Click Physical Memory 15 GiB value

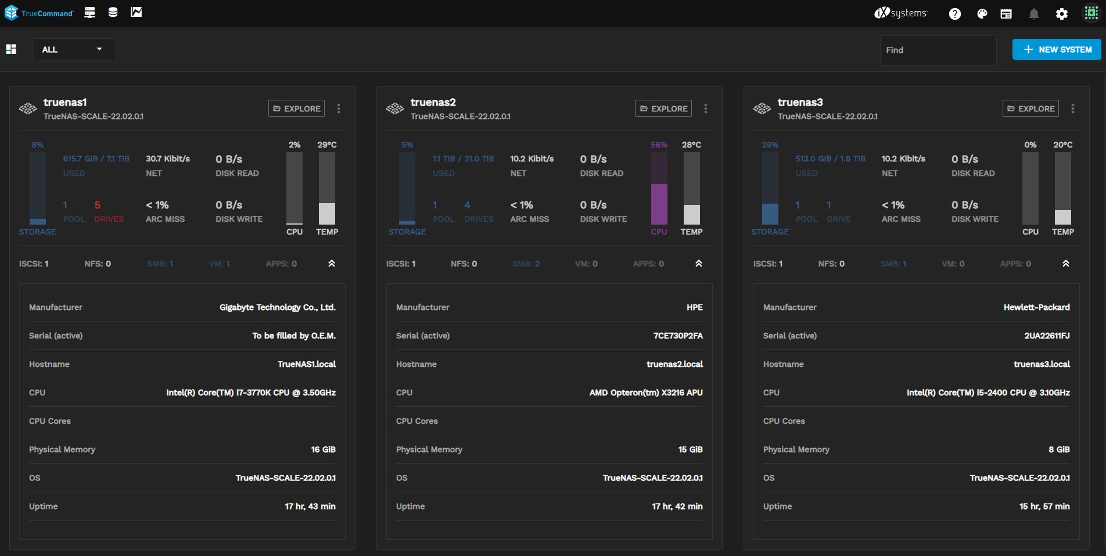pos(690,449)
